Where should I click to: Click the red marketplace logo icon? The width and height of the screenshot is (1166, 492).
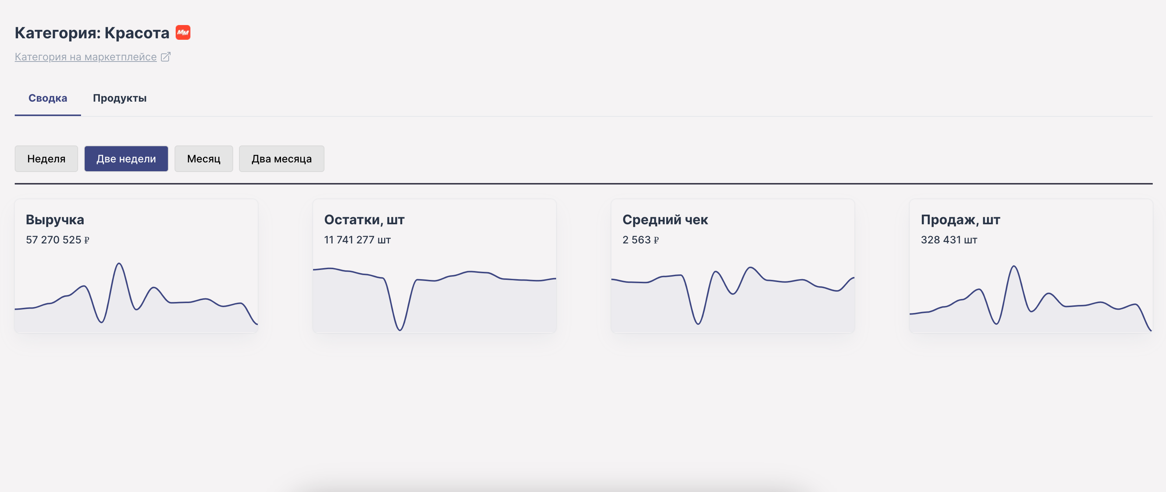[183, 32]
